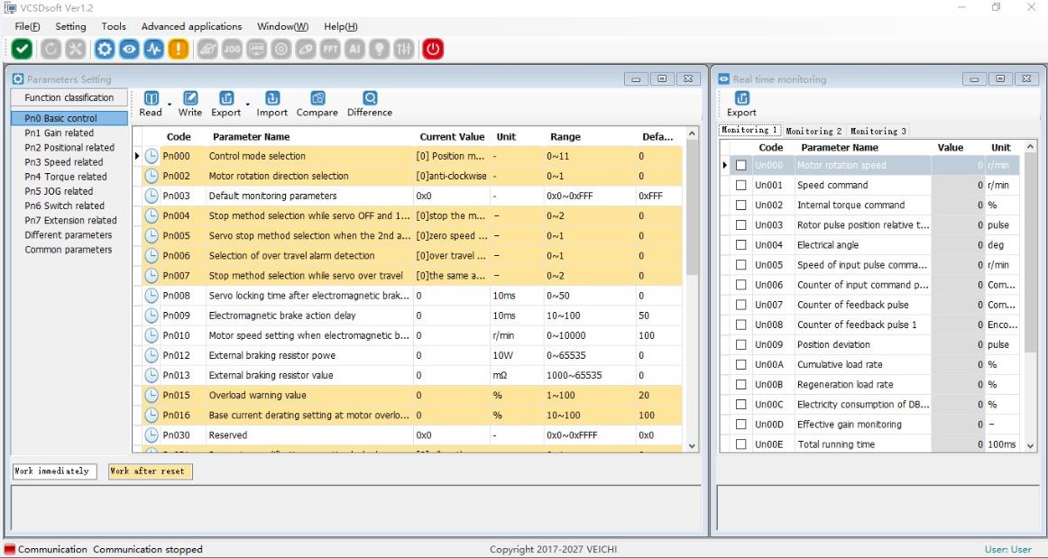
Task: Select Pn7 Extension related category
Action: (x=70, y=221)
